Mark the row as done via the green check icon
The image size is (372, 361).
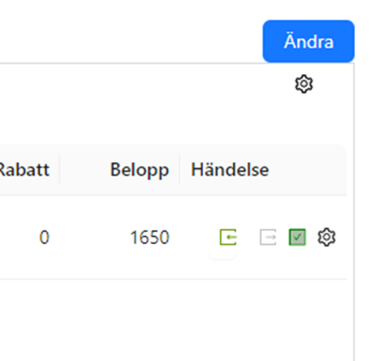[297, 237]
